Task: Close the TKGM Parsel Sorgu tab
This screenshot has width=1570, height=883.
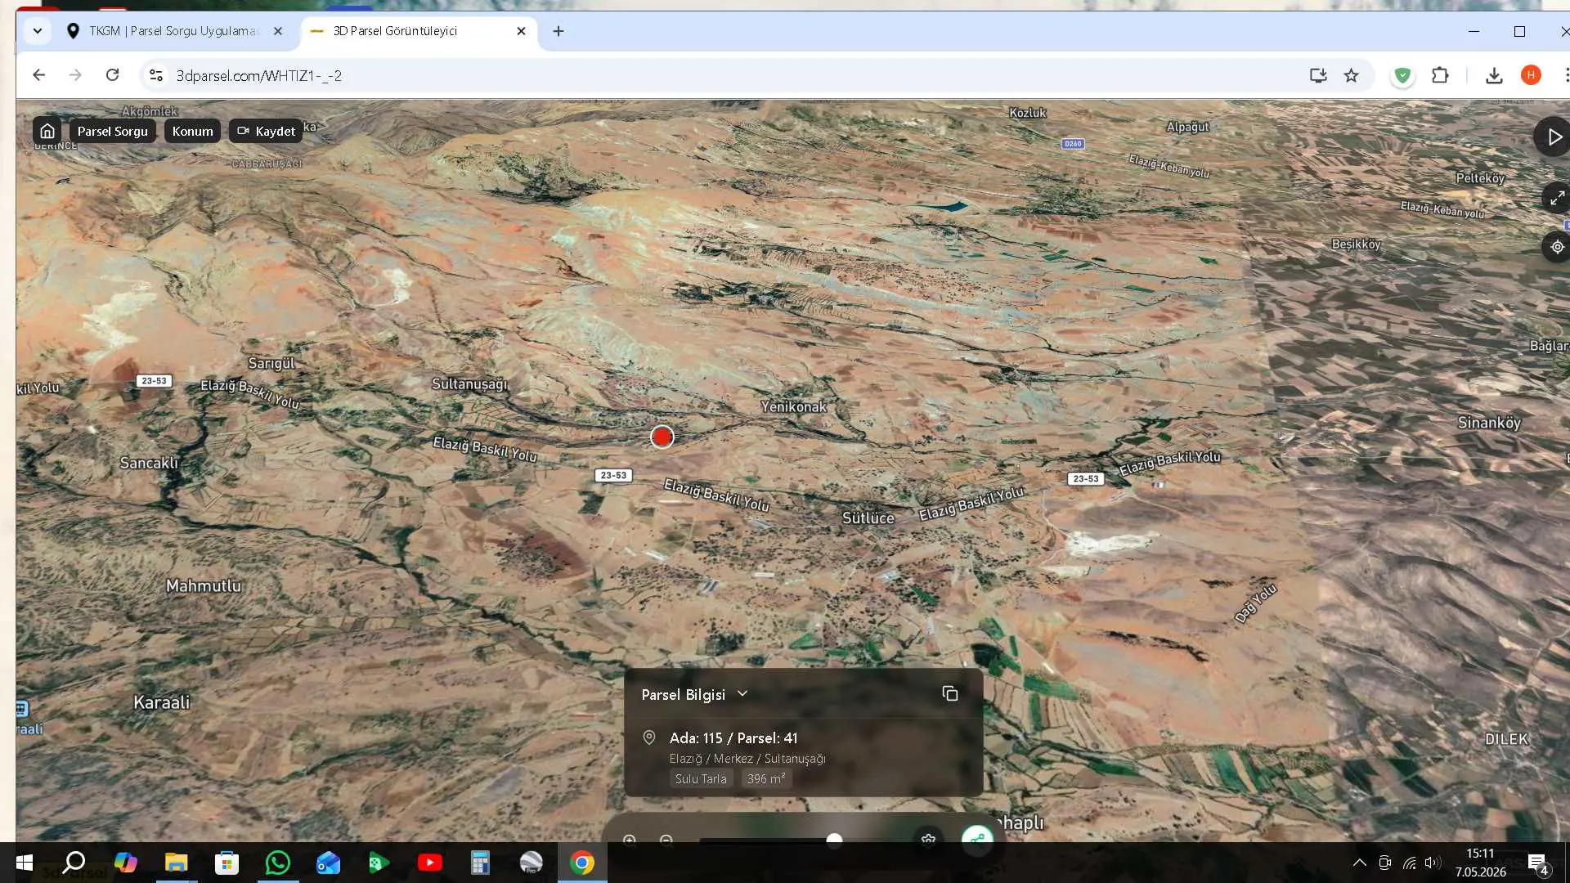Action: pyautogui.click(x=278, y=31)
